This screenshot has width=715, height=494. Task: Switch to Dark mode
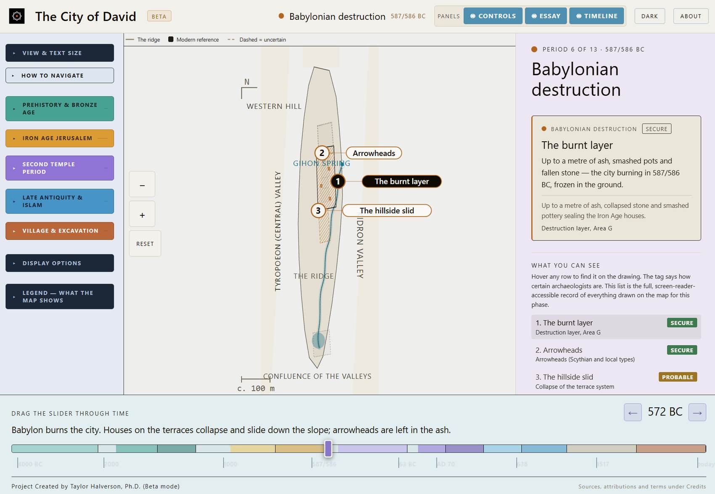649,16
